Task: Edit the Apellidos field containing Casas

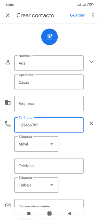Action: pos(49,82)
